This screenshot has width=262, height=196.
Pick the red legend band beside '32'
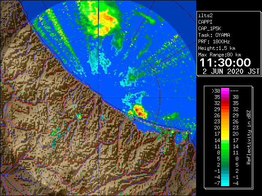point(225,103)
